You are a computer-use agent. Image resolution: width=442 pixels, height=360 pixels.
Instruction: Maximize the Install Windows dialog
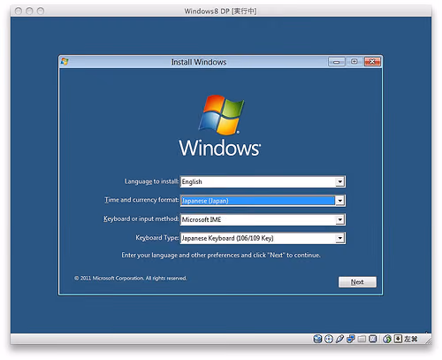(x=354, y=62)
